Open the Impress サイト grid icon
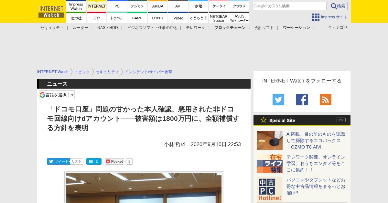The height and width of the screenshot is (203, 388). click(316, 17)
